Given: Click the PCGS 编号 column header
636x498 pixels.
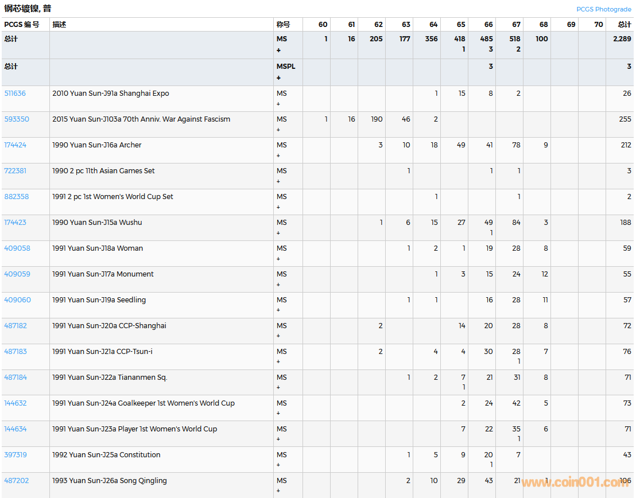Looking at the screenshot, I should tap(22, 25).
